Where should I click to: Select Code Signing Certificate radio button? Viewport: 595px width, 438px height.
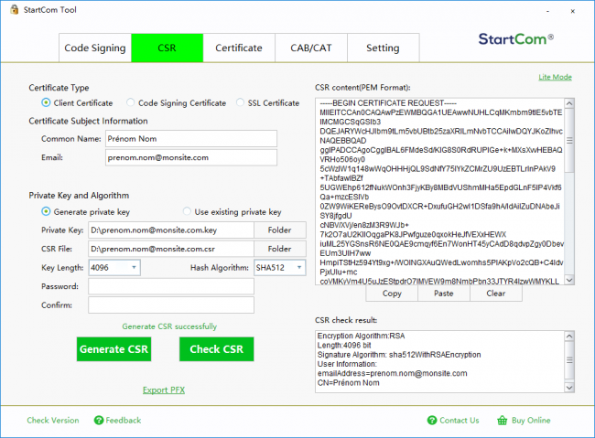click(131, 102)
